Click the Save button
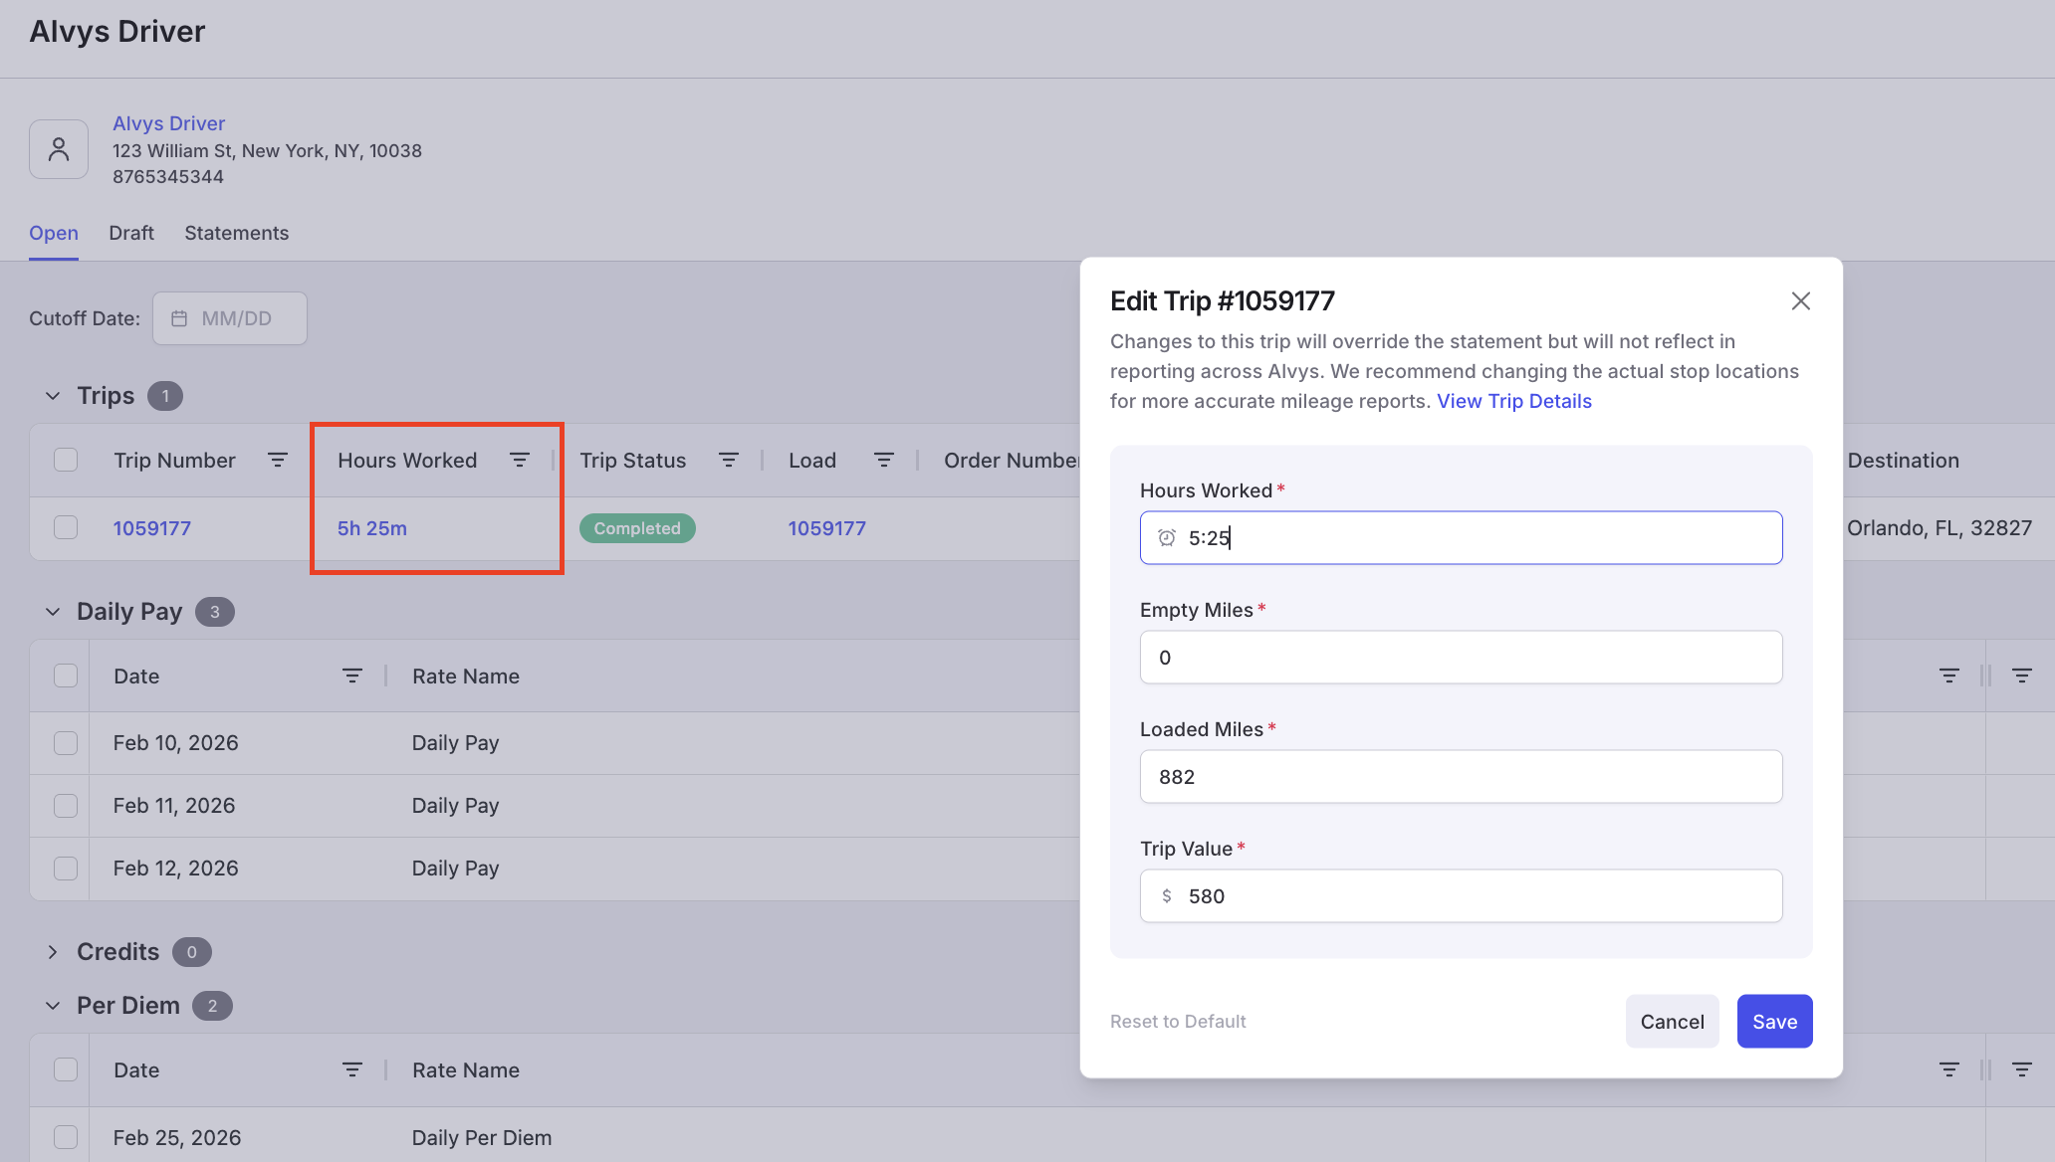Screen dimensions: 2055x1162 click(1774, 1021)
